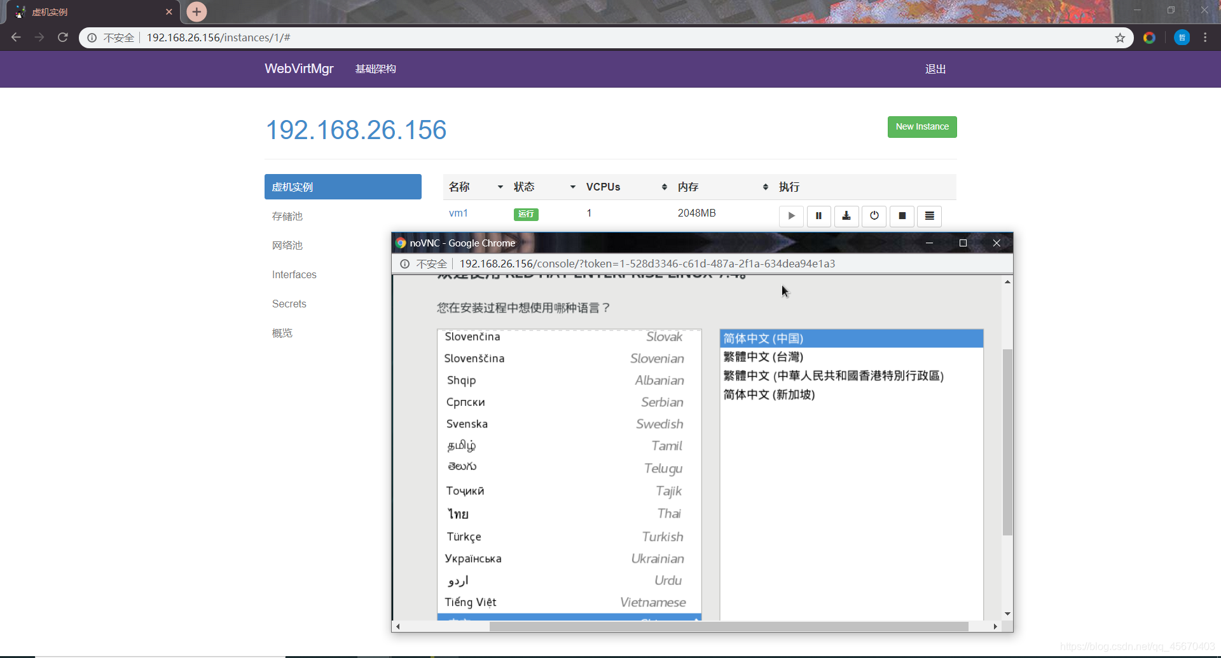
Task: Click the noVNC window URL field
Action: point(647,264)
